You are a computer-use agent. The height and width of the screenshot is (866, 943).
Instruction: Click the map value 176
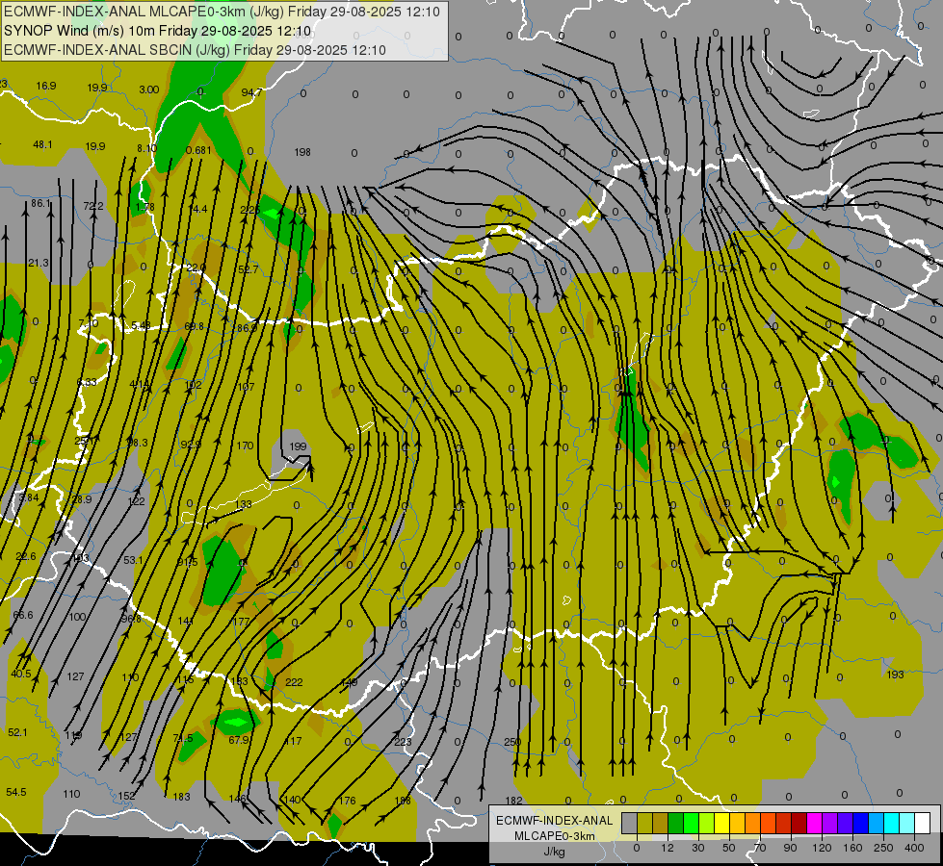347,801
